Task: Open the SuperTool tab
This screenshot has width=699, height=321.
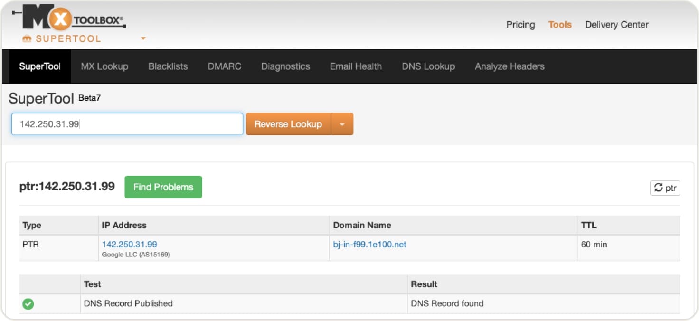Action: tap(40, 66)
